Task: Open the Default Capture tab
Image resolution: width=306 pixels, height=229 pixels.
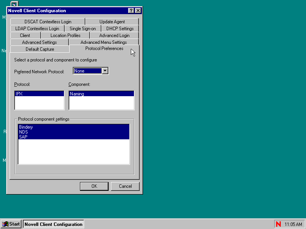Action: pyautogui.click(x=40, y=49)
